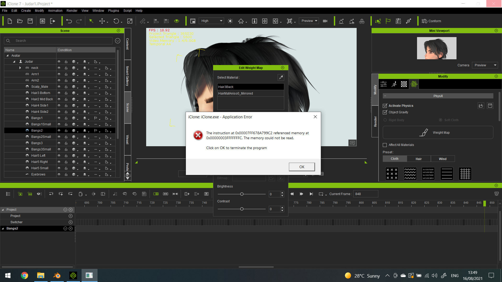Select the Scale object tool
The image size is (502, 282).
pos(130,21)
